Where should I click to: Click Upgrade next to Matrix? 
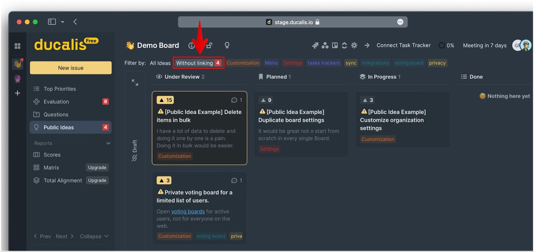coord(97,168)
